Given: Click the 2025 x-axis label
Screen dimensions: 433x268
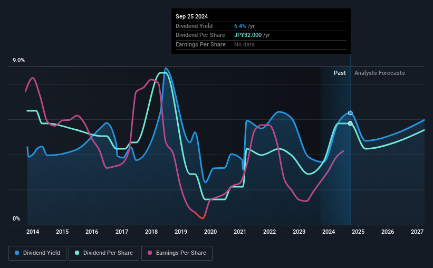Looking at the screenshot, I should click(358, 232).
